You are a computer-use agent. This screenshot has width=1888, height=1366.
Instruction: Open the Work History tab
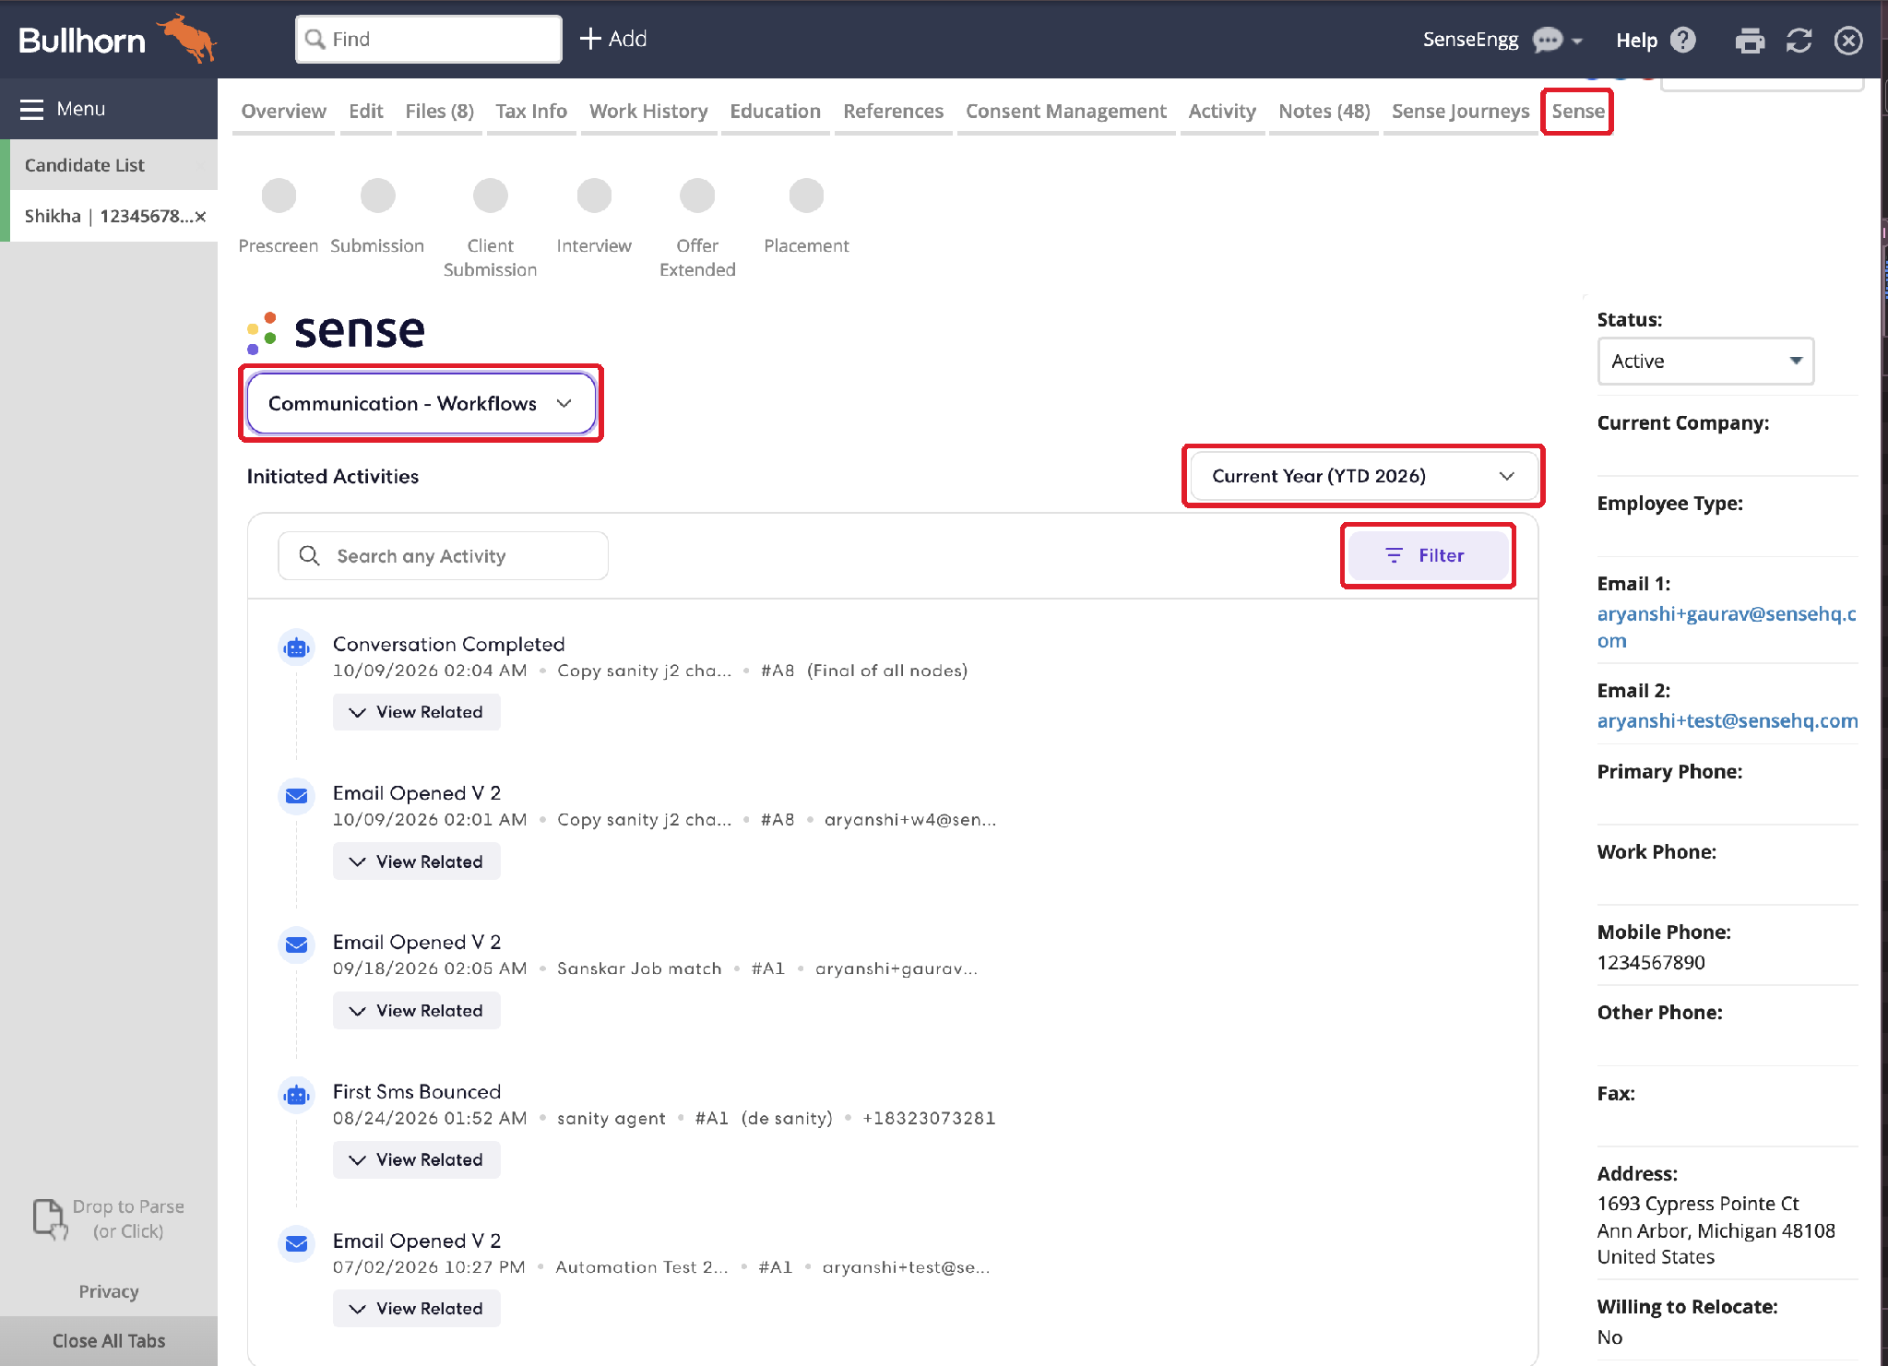pos(648,112)
